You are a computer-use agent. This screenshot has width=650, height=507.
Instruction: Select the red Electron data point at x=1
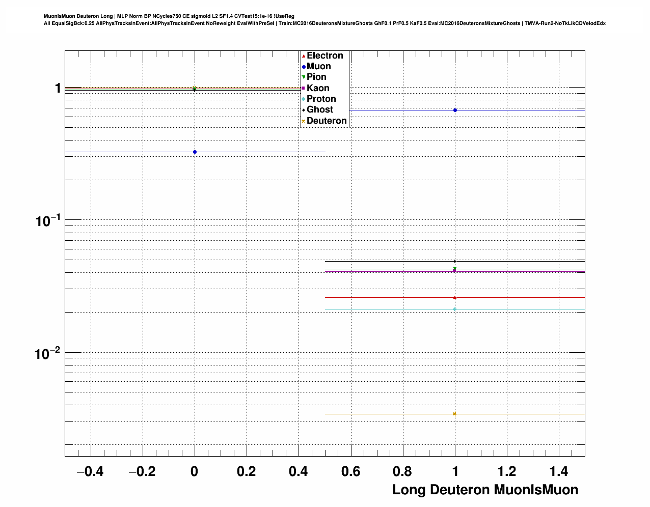tap(455, 297)
